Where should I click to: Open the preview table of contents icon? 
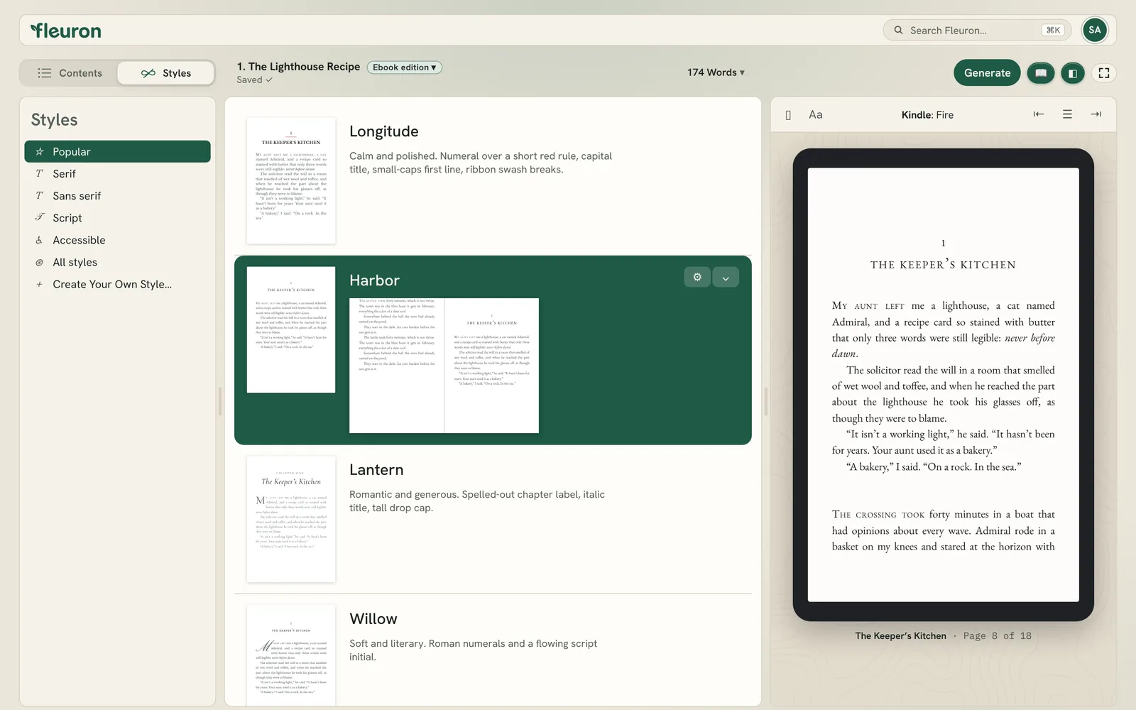point(1067,114)
